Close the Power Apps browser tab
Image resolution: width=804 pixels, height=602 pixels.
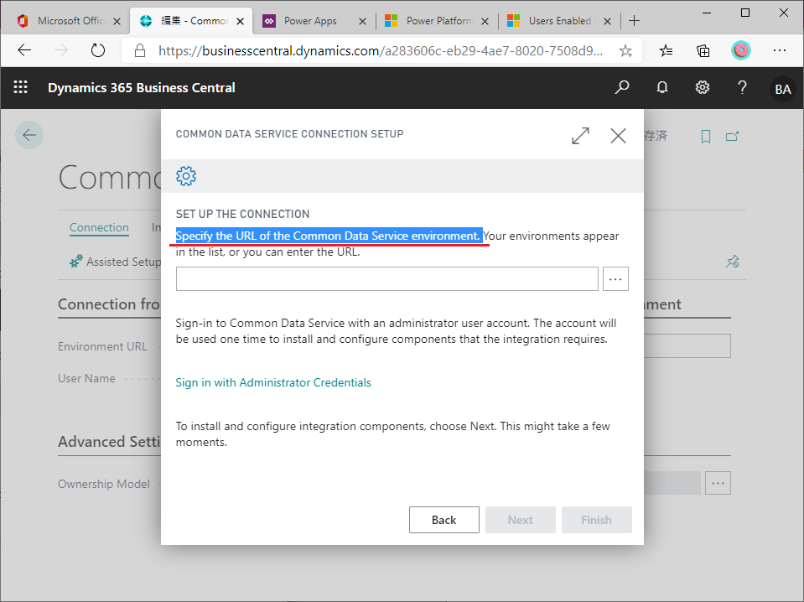pos(362,21)
